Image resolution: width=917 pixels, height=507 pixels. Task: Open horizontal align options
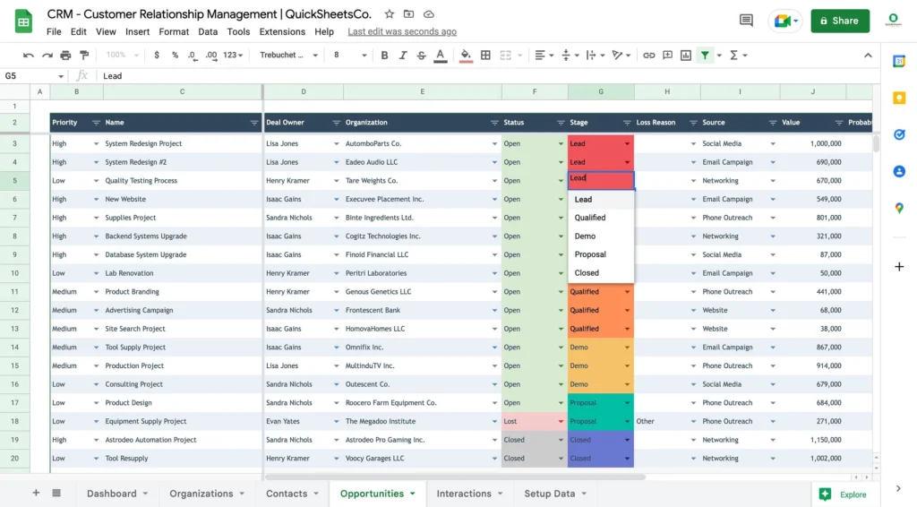pyautogui.click(x=544, y=55)
